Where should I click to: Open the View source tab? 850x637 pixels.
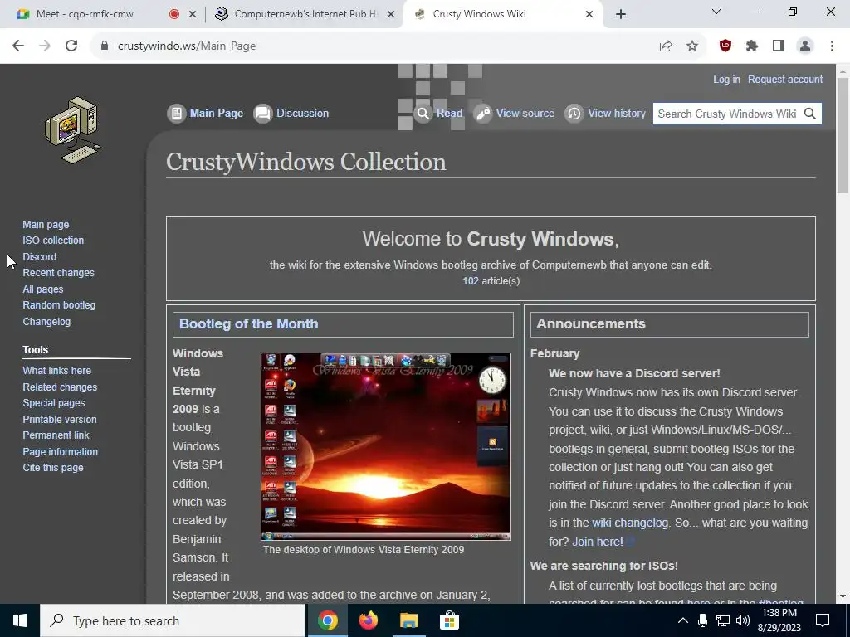point(515,113)
